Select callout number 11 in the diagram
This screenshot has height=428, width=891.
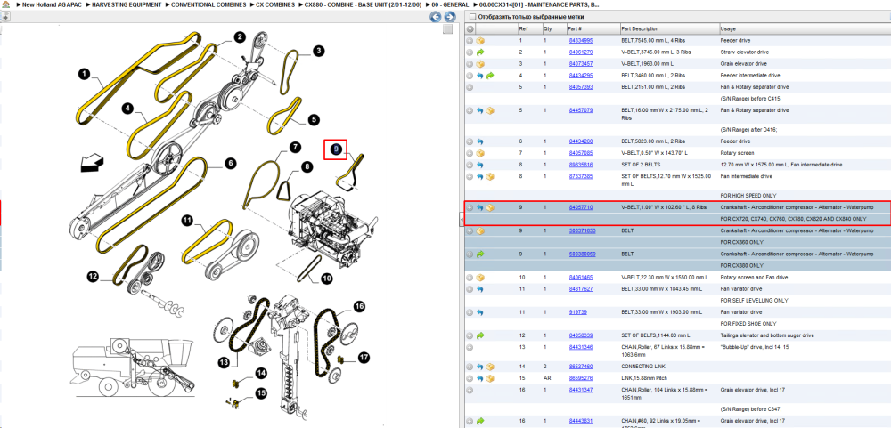187,221
